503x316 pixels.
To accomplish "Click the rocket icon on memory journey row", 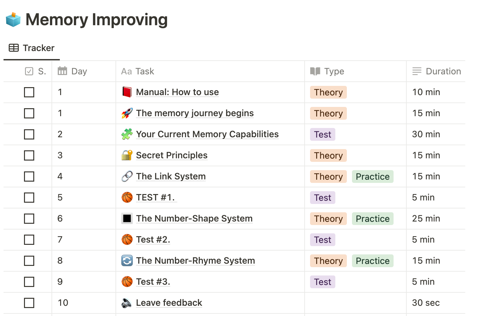I will tap(127, 113).
